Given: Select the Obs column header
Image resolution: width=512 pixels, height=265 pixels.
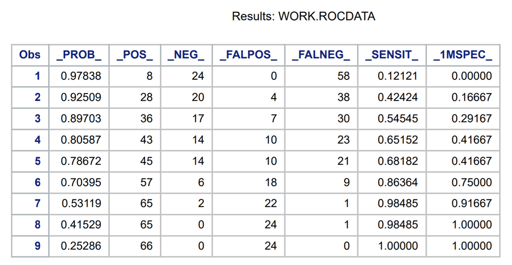Looking at the screenshot, I should [30, 55].
